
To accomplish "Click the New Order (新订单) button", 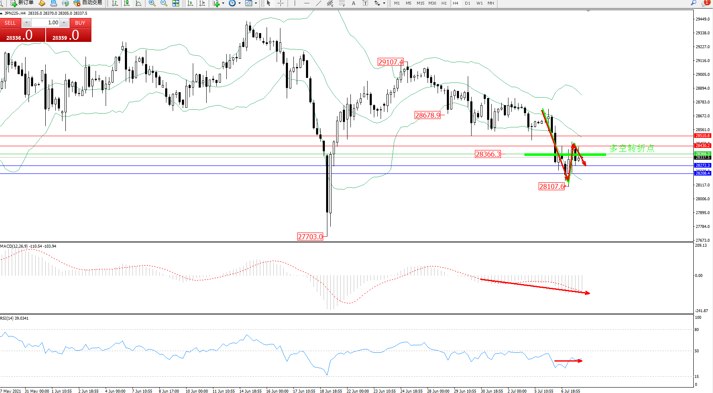I will (x=22, y=3).
